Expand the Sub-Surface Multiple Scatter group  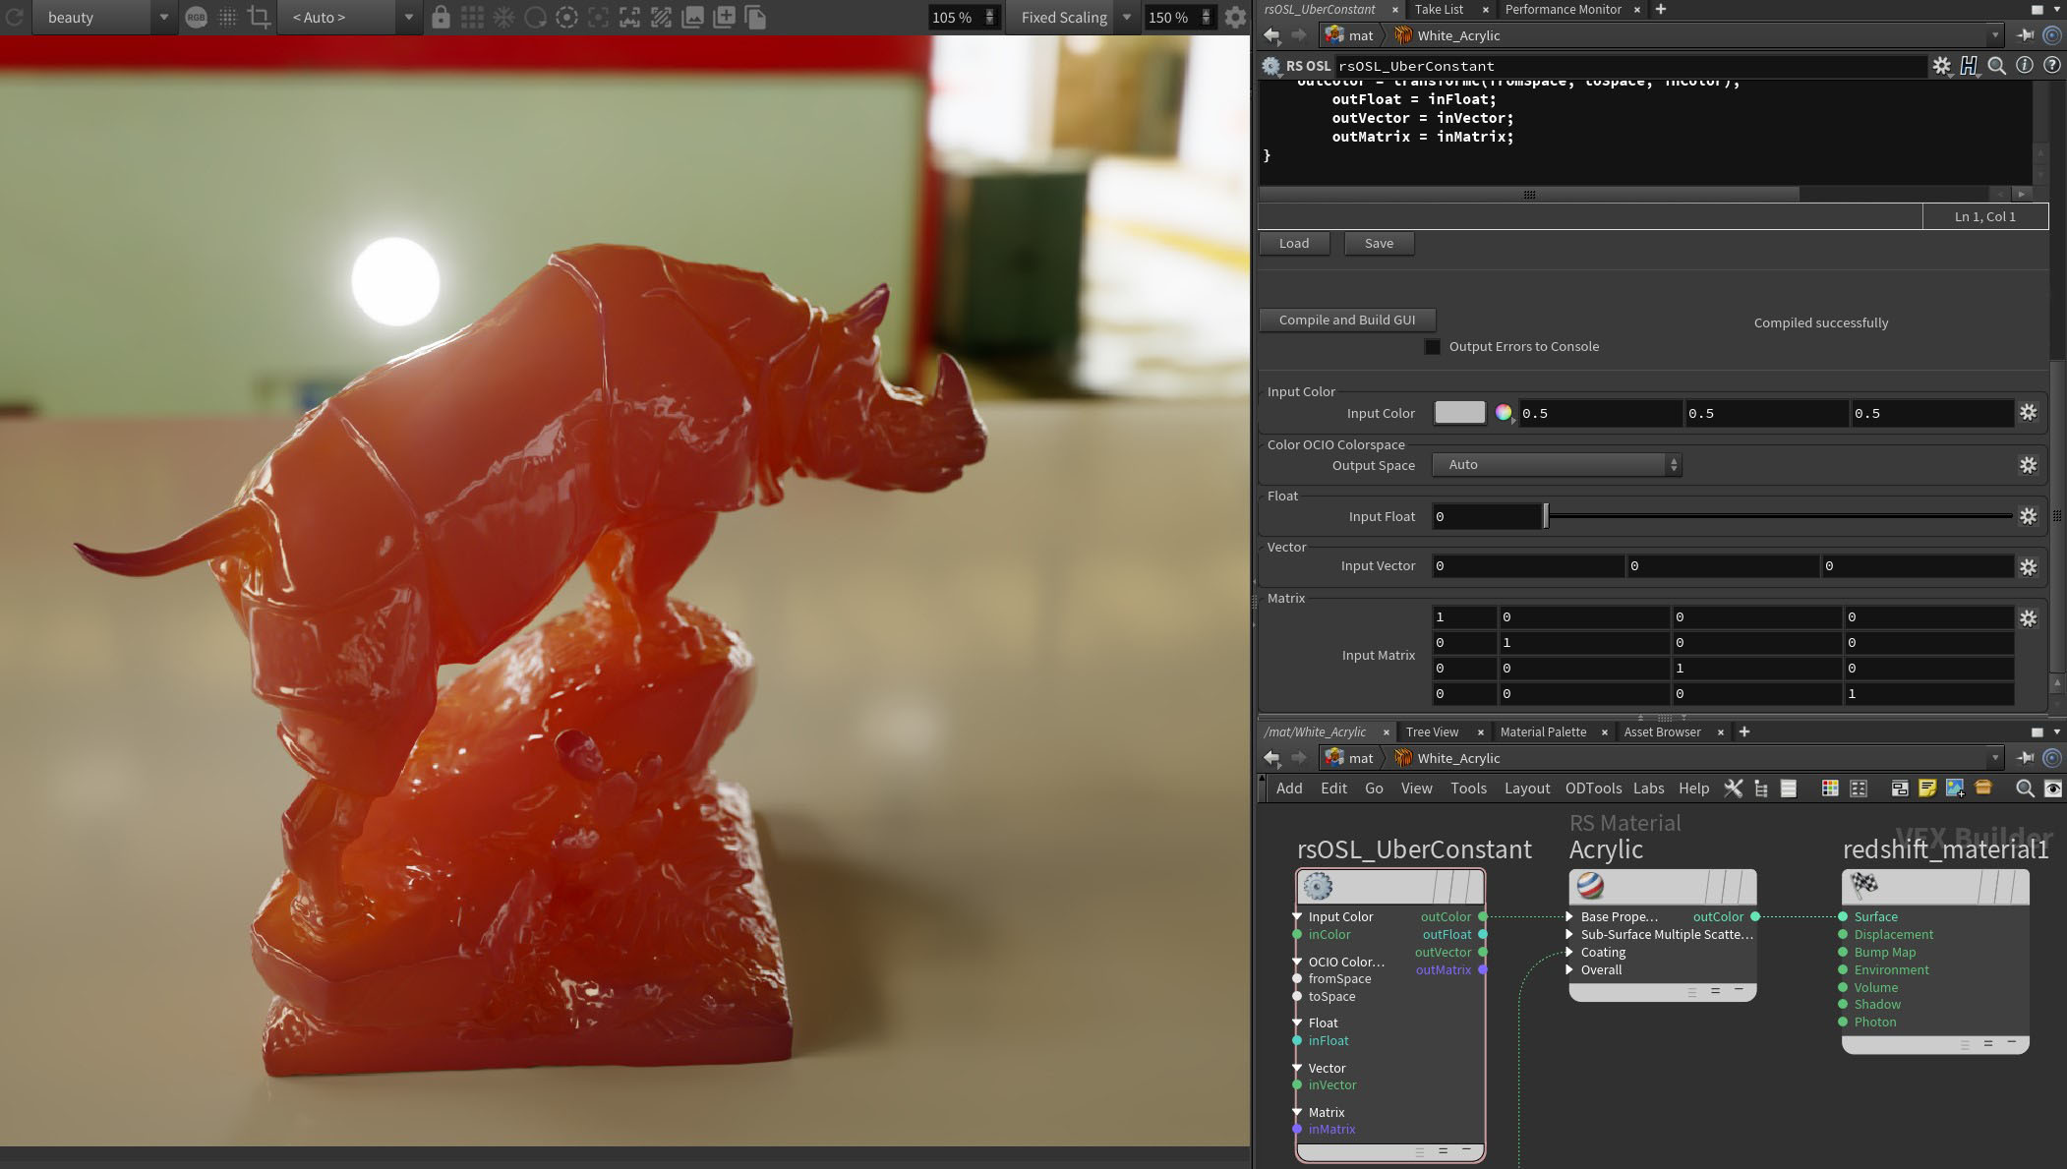[x=1569, y=935]
